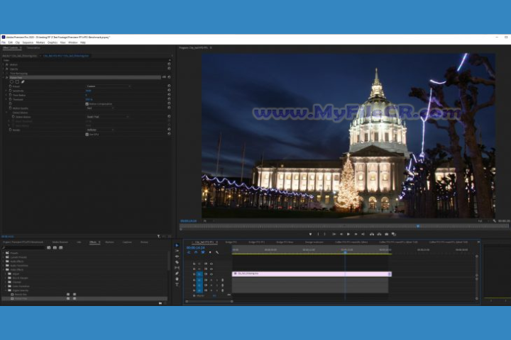Screen dimensions: 511x340
Task: Select the Selection tool in the tools panel
Action: click(177, 245)
